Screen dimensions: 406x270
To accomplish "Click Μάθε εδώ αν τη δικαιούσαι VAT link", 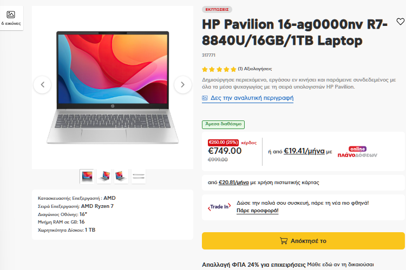I will [340, 265].
